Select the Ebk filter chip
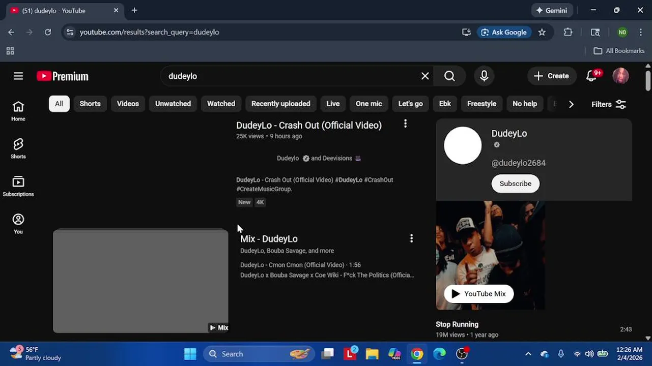The height and width of the screenshot is (366, 652). [445, 104]
